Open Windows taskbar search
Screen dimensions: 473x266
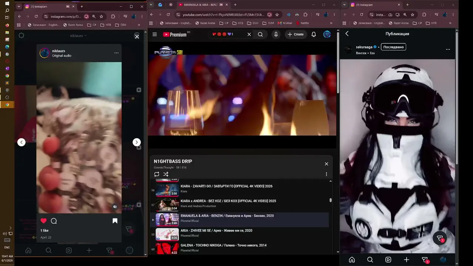(7, 11)
